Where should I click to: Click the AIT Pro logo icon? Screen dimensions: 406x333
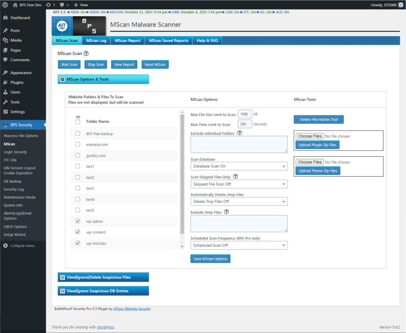(62, 26)
